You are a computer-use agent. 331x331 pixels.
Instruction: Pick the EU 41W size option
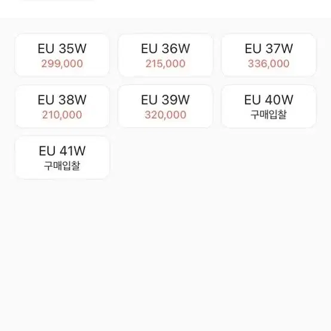tap(62, 158)
